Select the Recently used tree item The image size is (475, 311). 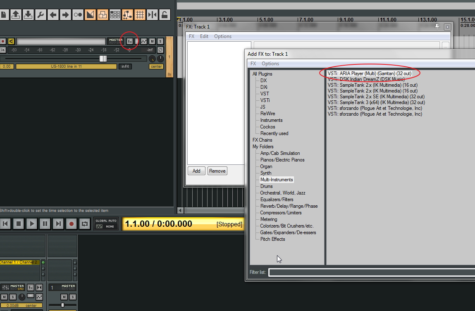pyautogui.click(x=274, y=133)
